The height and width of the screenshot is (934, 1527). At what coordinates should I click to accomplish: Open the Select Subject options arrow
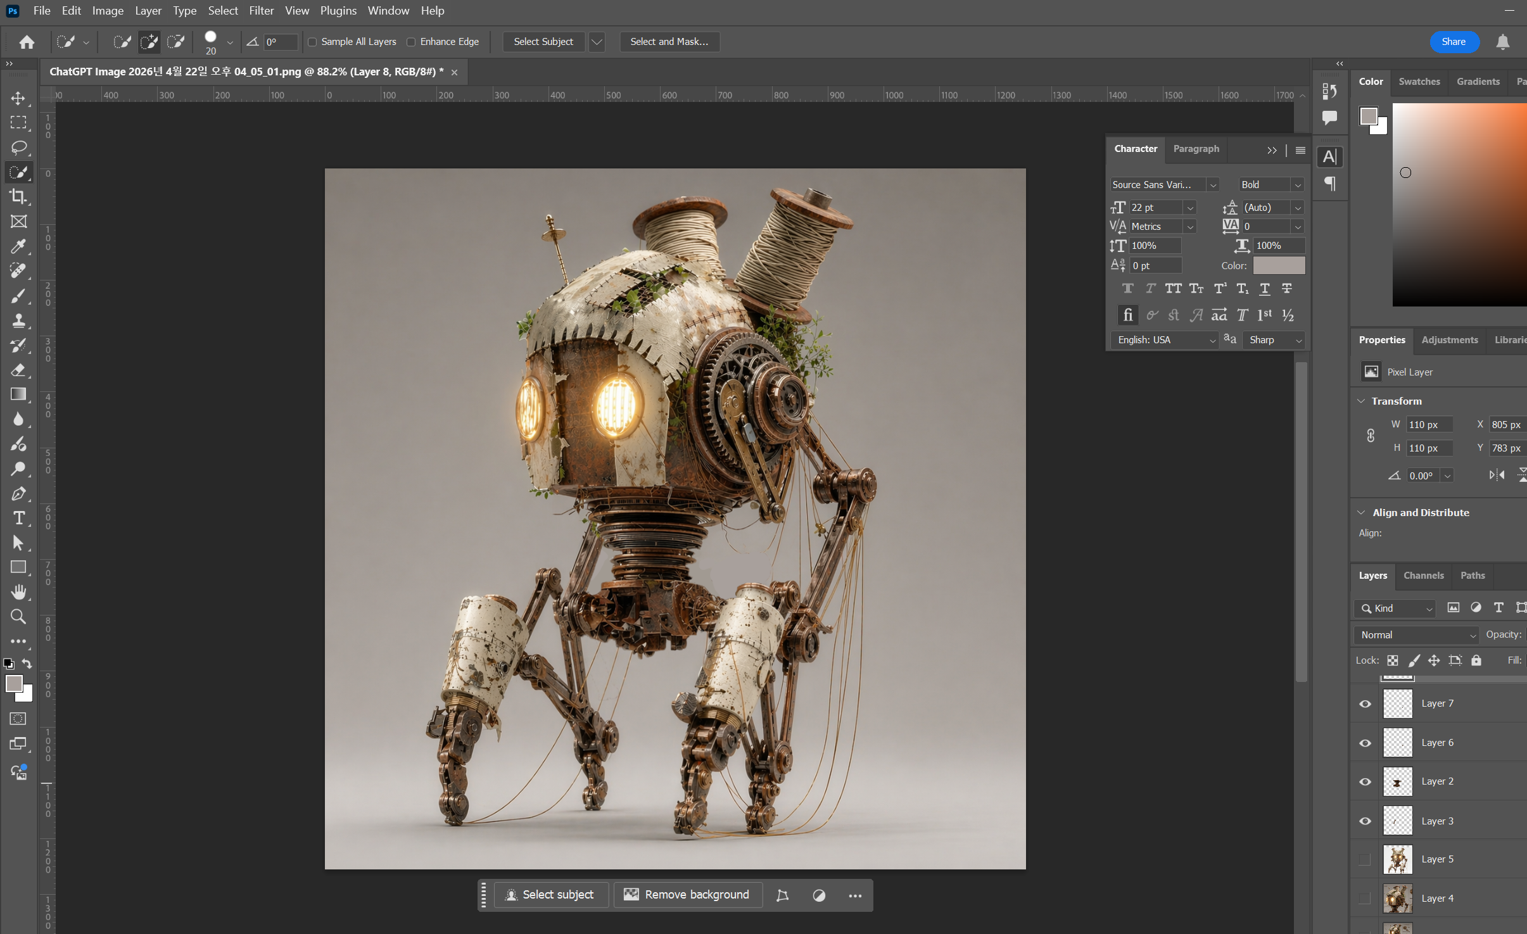pos(597,42)
